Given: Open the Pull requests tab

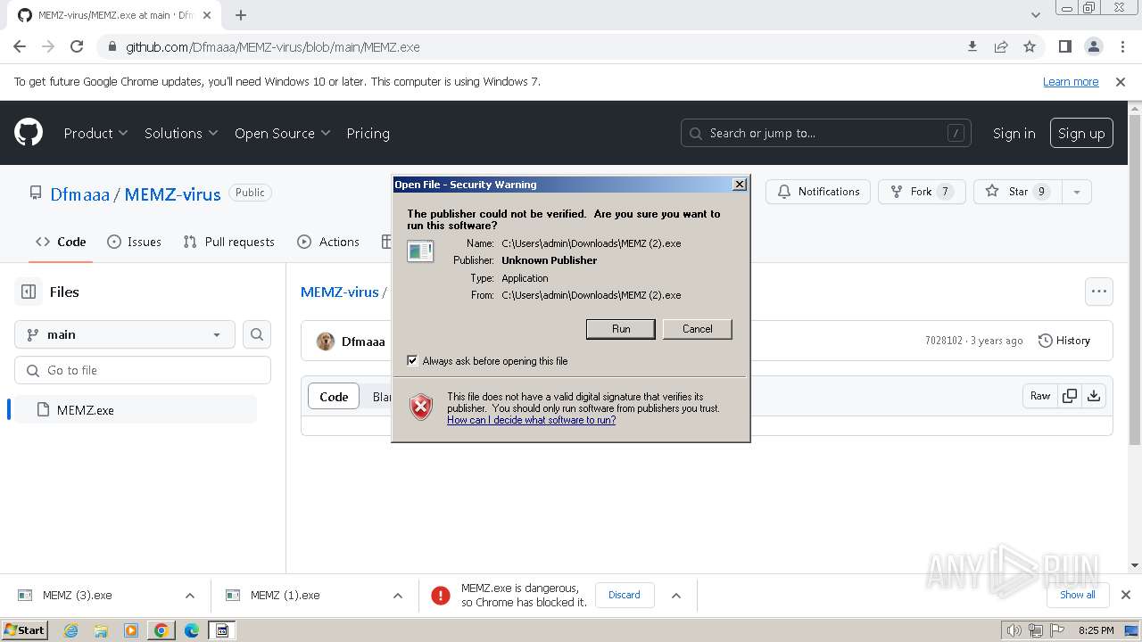Looking at the screenshot, I should click(x=229, y=242).
